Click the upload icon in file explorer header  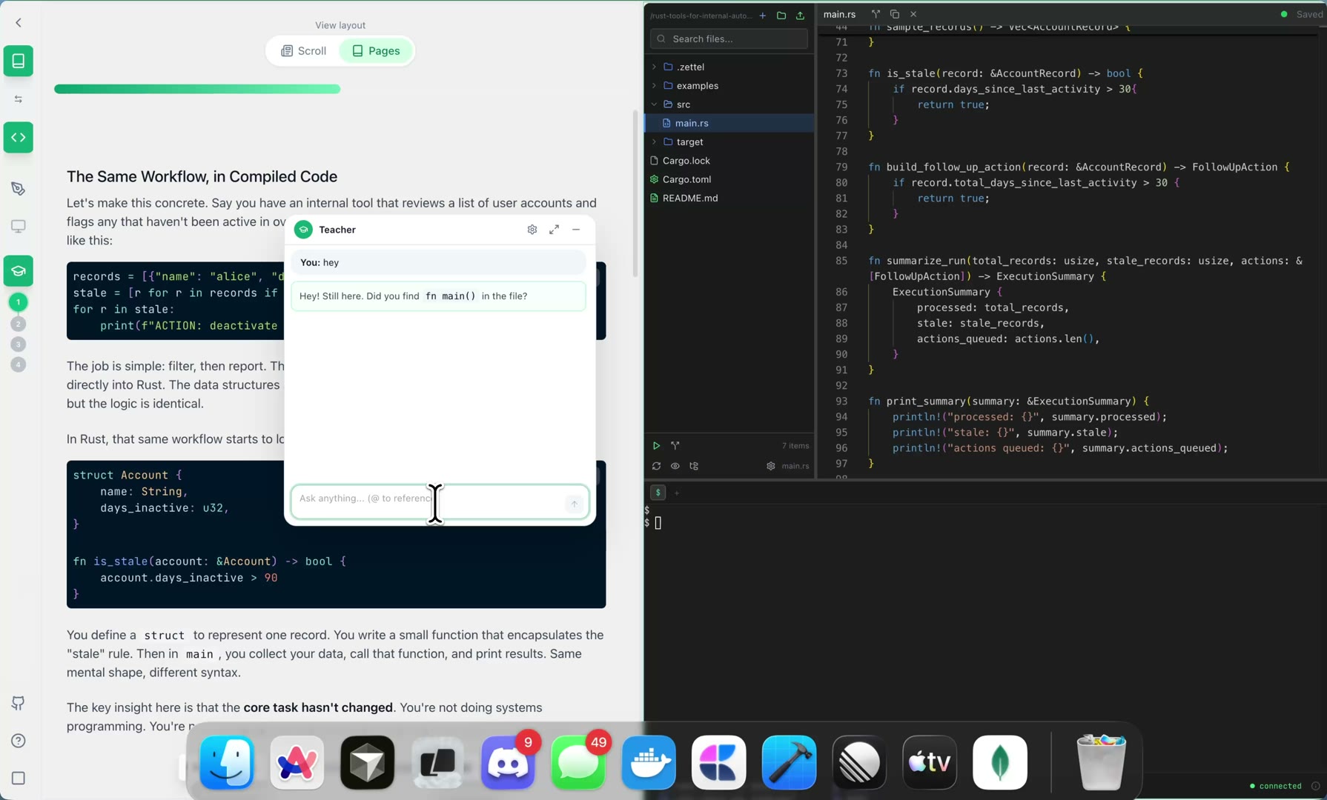point(800,16)
